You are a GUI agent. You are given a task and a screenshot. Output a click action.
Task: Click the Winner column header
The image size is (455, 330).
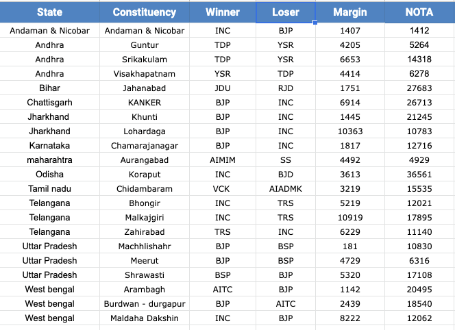pos(223,12)
